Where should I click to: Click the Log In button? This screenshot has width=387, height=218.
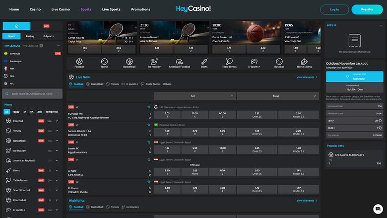click(x=334, y=9)
